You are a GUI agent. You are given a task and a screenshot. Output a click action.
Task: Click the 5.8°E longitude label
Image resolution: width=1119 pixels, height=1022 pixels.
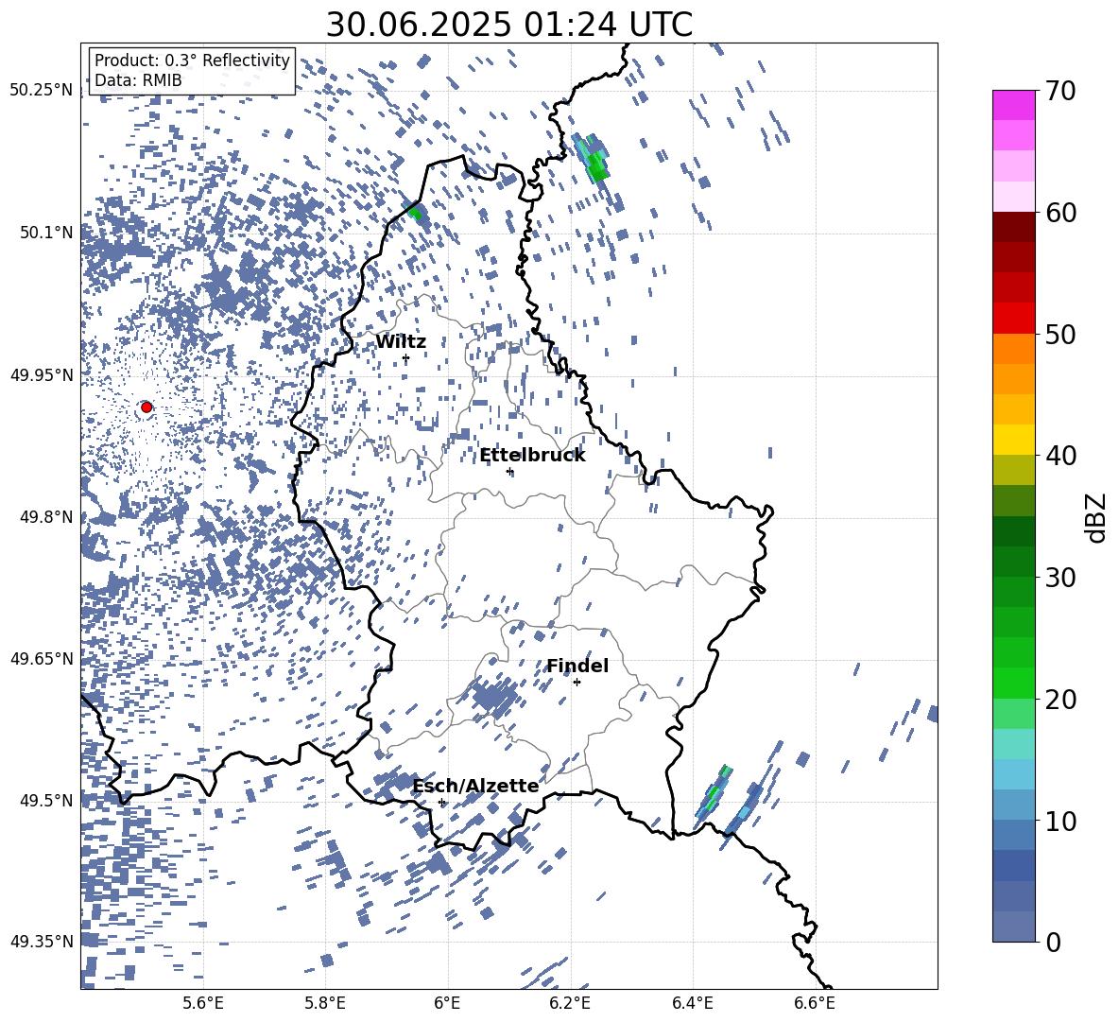[325, 1003]
